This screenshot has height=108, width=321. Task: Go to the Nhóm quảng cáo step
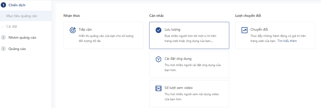point(22,37)
